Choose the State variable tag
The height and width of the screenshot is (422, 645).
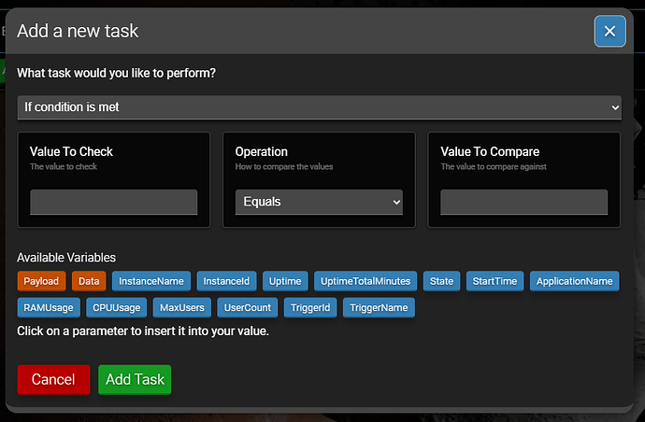(441, 281)
